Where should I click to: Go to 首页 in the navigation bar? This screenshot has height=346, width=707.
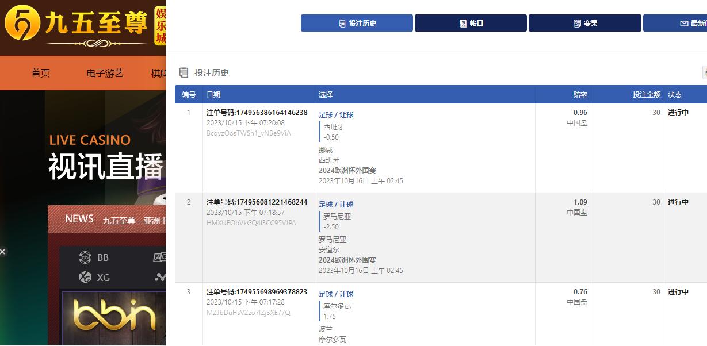(x=40, y=73)
